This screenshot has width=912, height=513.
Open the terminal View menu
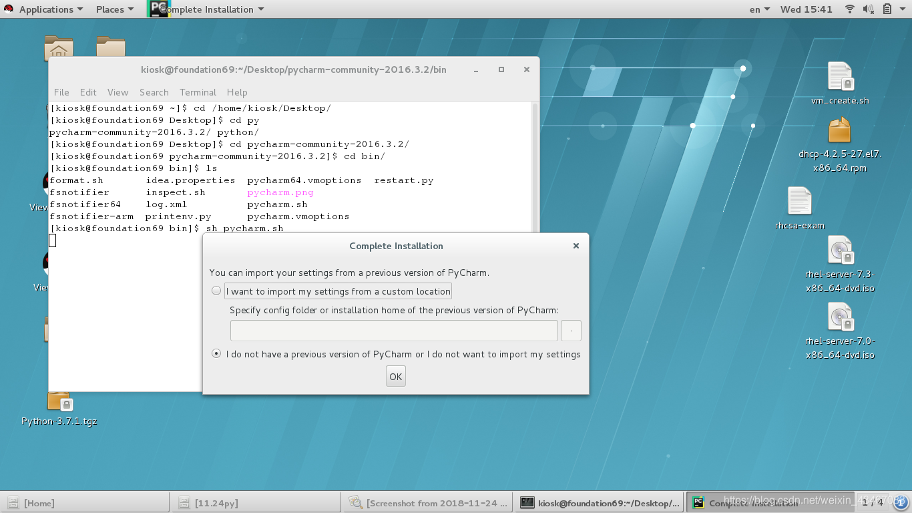pyautogui.click(x=118, y=92)
